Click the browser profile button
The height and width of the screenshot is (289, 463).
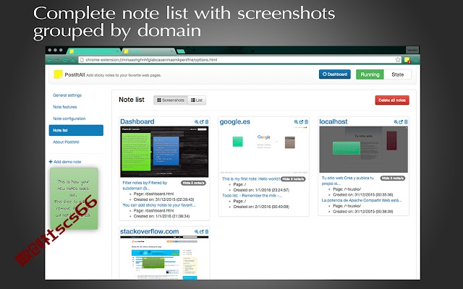pos(412,50)
